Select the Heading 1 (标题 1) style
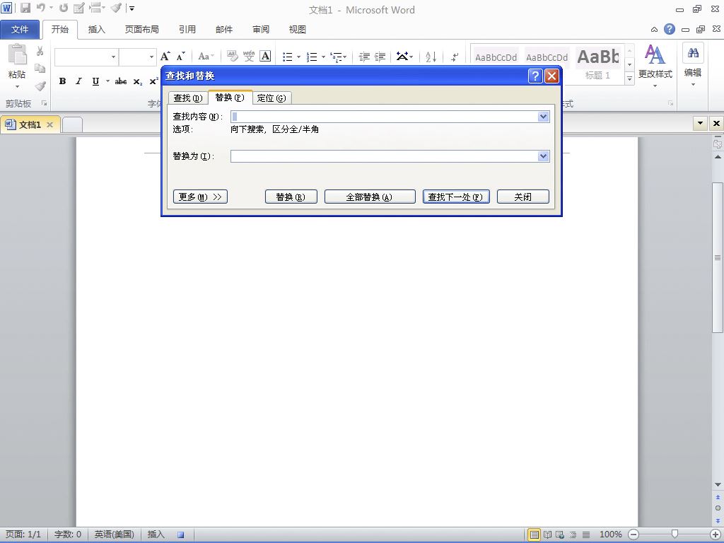The height and width of the screenshot is (543, 724). tap(597, 64)
